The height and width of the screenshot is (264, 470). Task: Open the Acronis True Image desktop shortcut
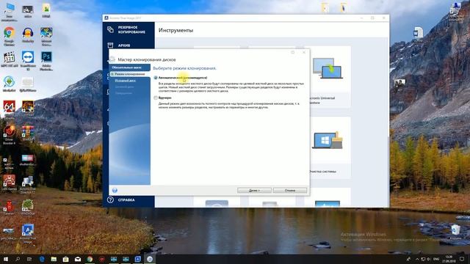(28, 230)
